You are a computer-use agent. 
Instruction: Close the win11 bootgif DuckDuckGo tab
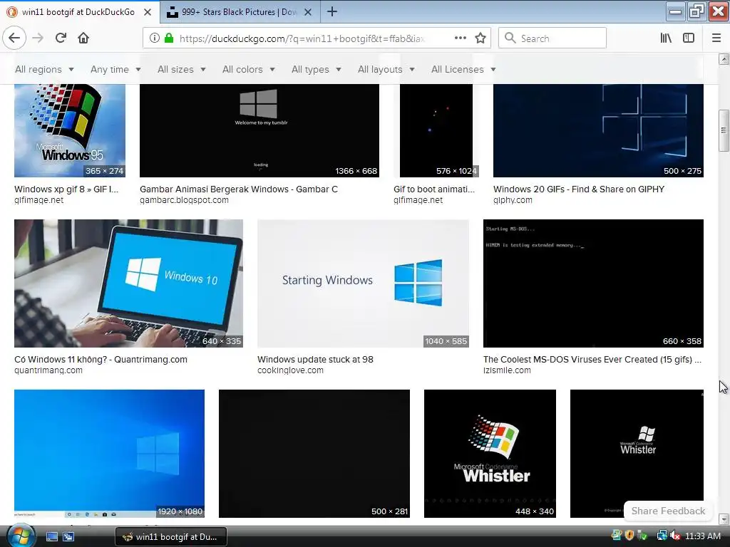point(148,12)
